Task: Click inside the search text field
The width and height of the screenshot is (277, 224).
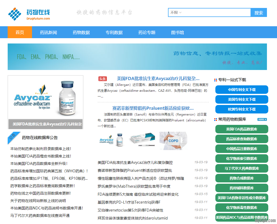Action: click(216, 12)
